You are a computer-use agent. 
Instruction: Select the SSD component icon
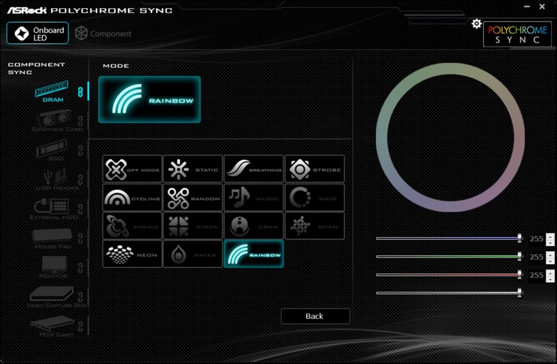point(53,150)
